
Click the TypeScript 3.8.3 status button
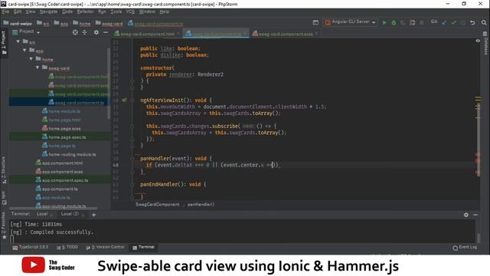coord(31,248)
